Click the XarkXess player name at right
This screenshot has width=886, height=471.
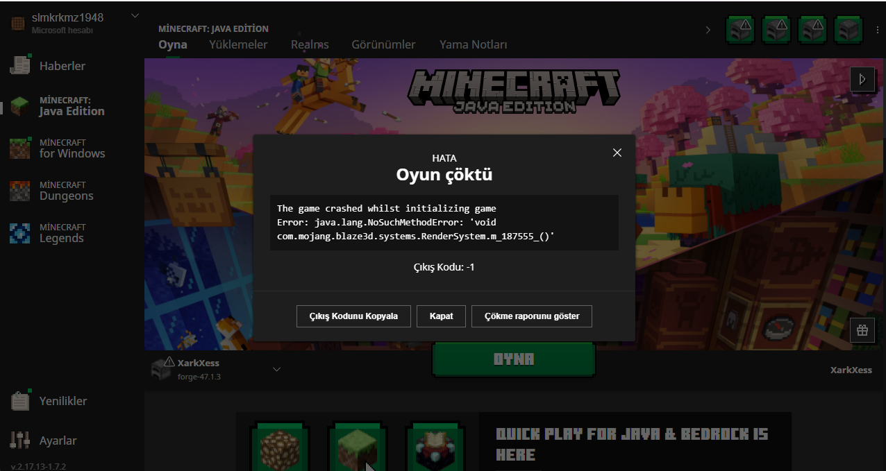(851, 370)
